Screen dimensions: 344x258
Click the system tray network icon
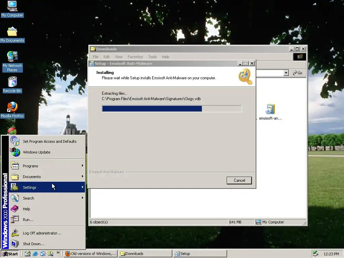click(315, 254)
